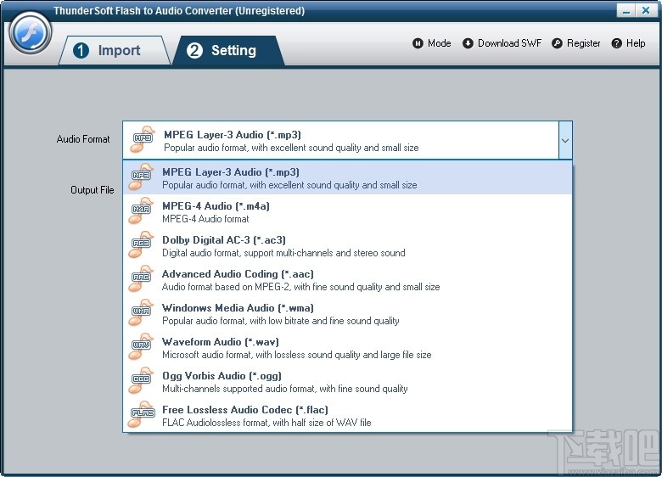Click the Mode icon with letter M
Image resolution: width=662 pixels, height=477 pixels.
pos(418,43)
